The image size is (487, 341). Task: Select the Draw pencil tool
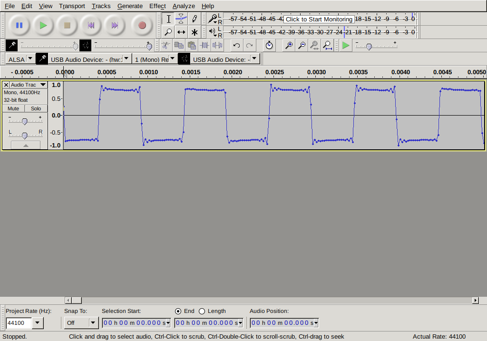tap(195, 19)
